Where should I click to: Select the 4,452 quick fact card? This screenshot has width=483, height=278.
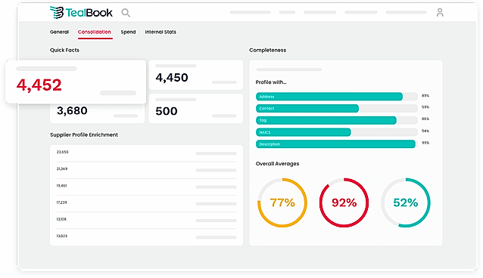click(76, 82)
